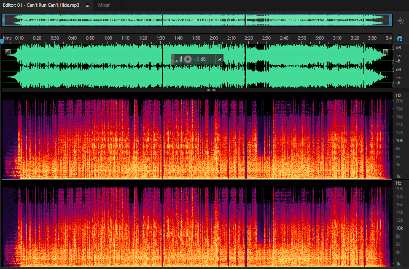Click the blue playhead marker on the ruler
Screen dimensions: 409x269
2,41
